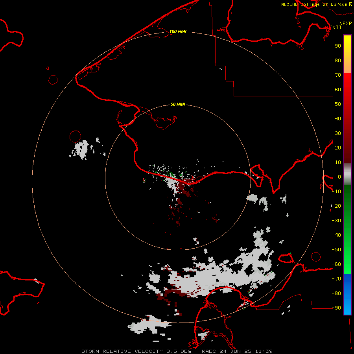This screenshot has height=354, width=354.
Task: Click "0.5 DEG" in the bottom caption
Action: click(179, 351)
